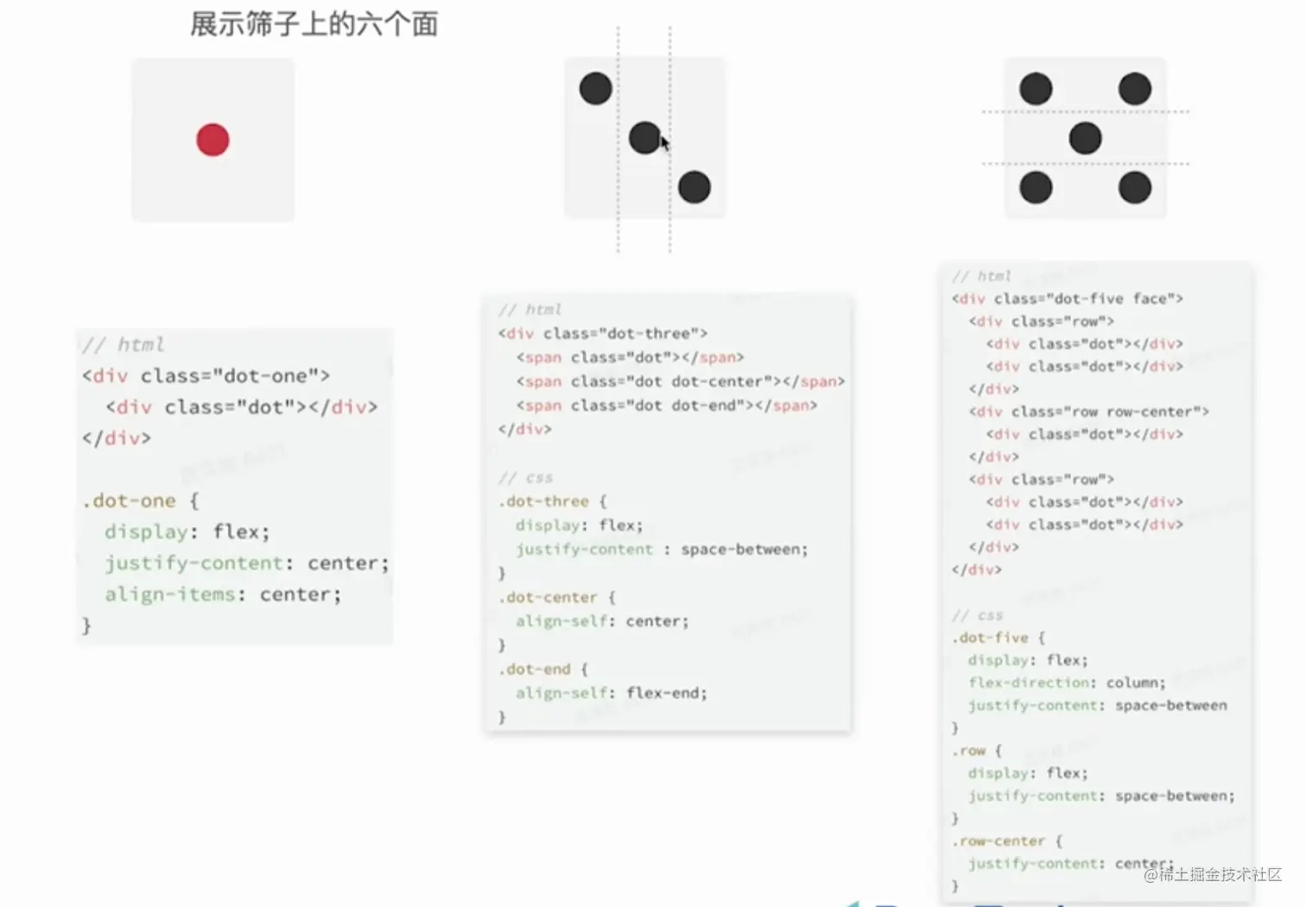Click the align-self: flex-end line

click(x=611, y=692)
